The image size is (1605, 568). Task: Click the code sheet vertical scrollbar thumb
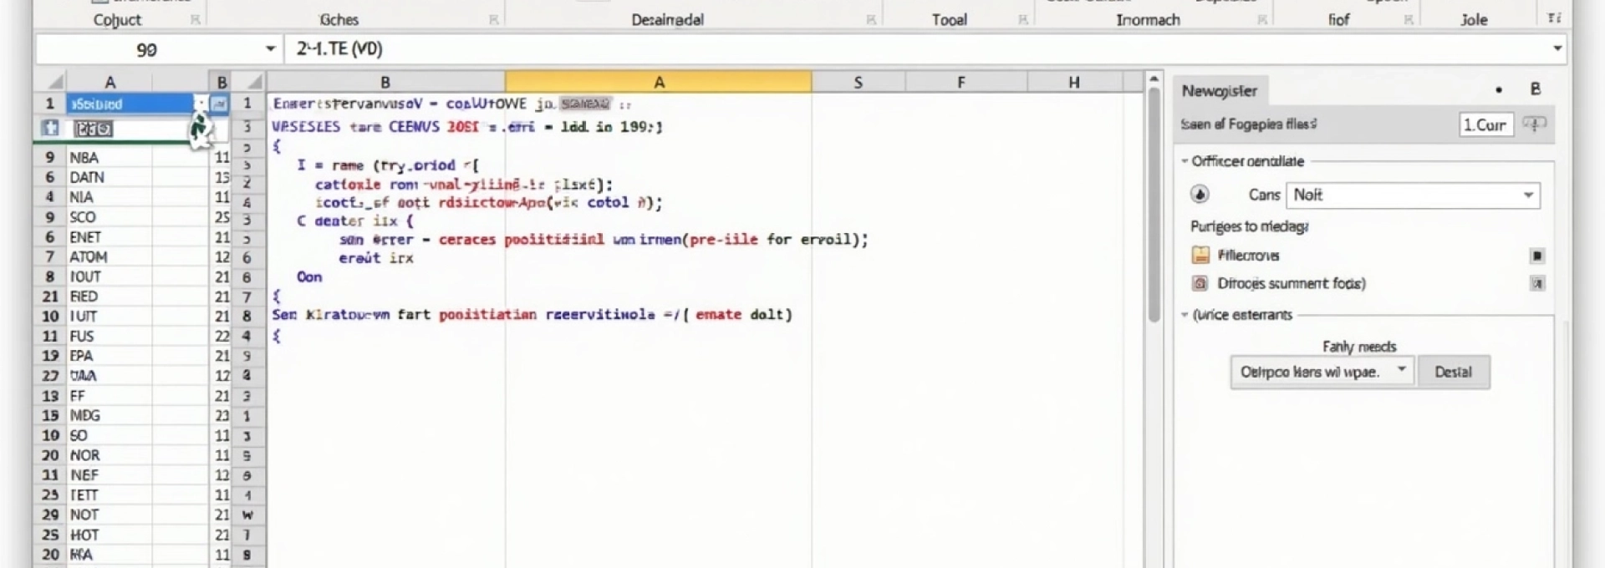click(1154, 205)
